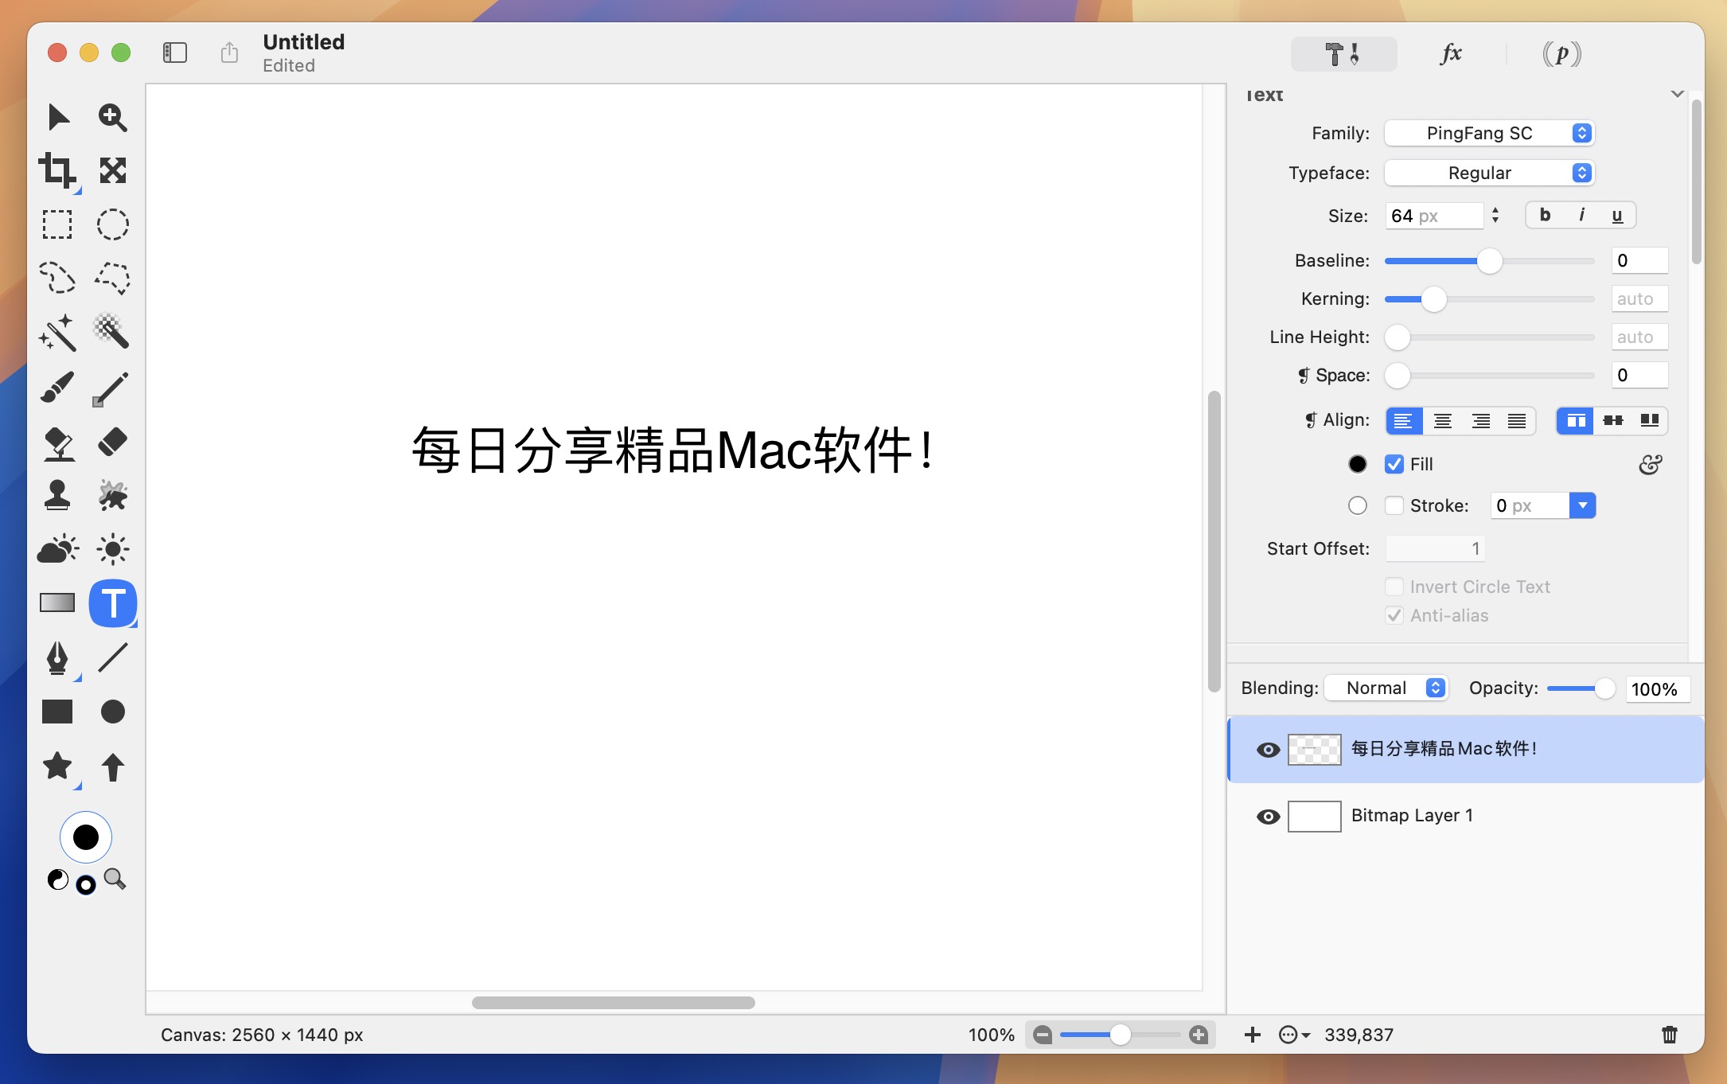1727x1084 pixels.
Task: Hide the Bitmap Layer 1 visibility
Action: pyautogui.click(x=1267, y=816)
